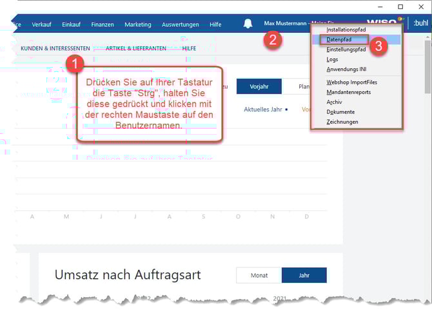Switch to Artikel & Lieferanten tab
This screenshot has height=317, width=432.
136,48
